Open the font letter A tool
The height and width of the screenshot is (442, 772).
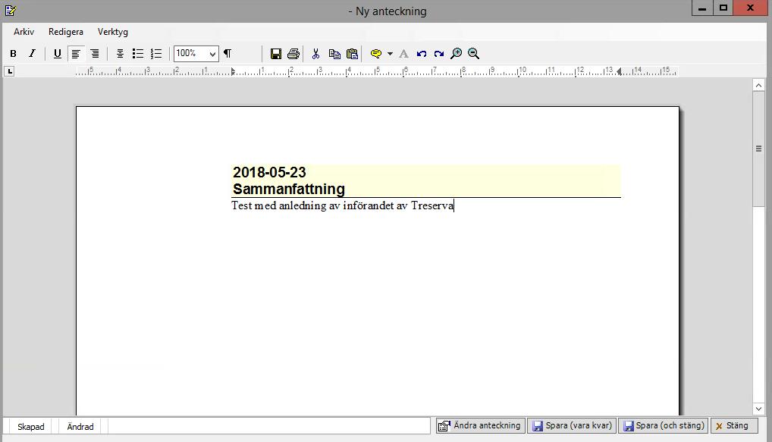click(403, 54)
